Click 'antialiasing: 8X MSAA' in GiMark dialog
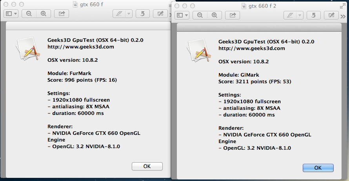The image size is (349, 181). coord(252,108)
